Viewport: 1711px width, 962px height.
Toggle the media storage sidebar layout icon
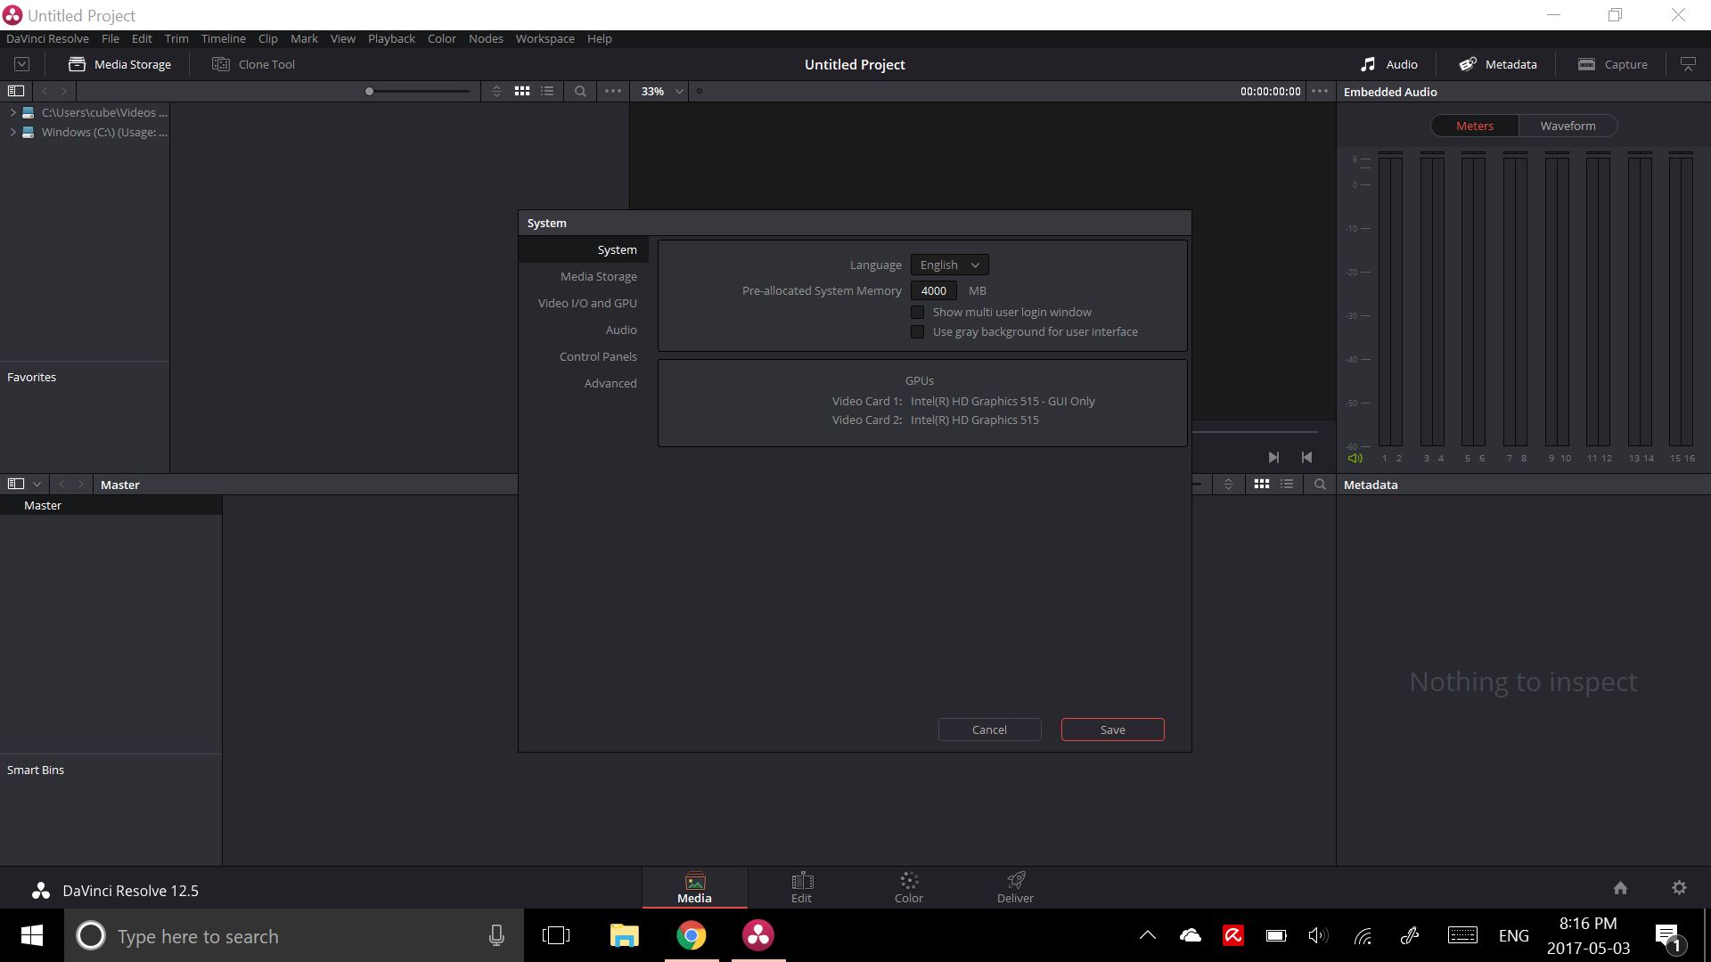point(15,91)
